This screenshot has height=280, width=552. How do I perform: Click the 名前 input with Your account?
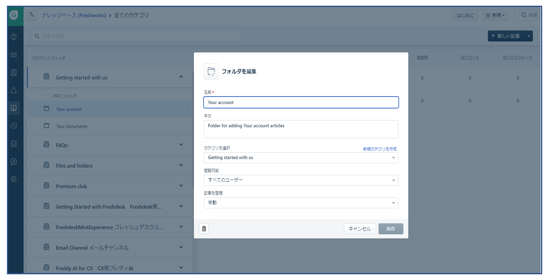coord(301,102)
